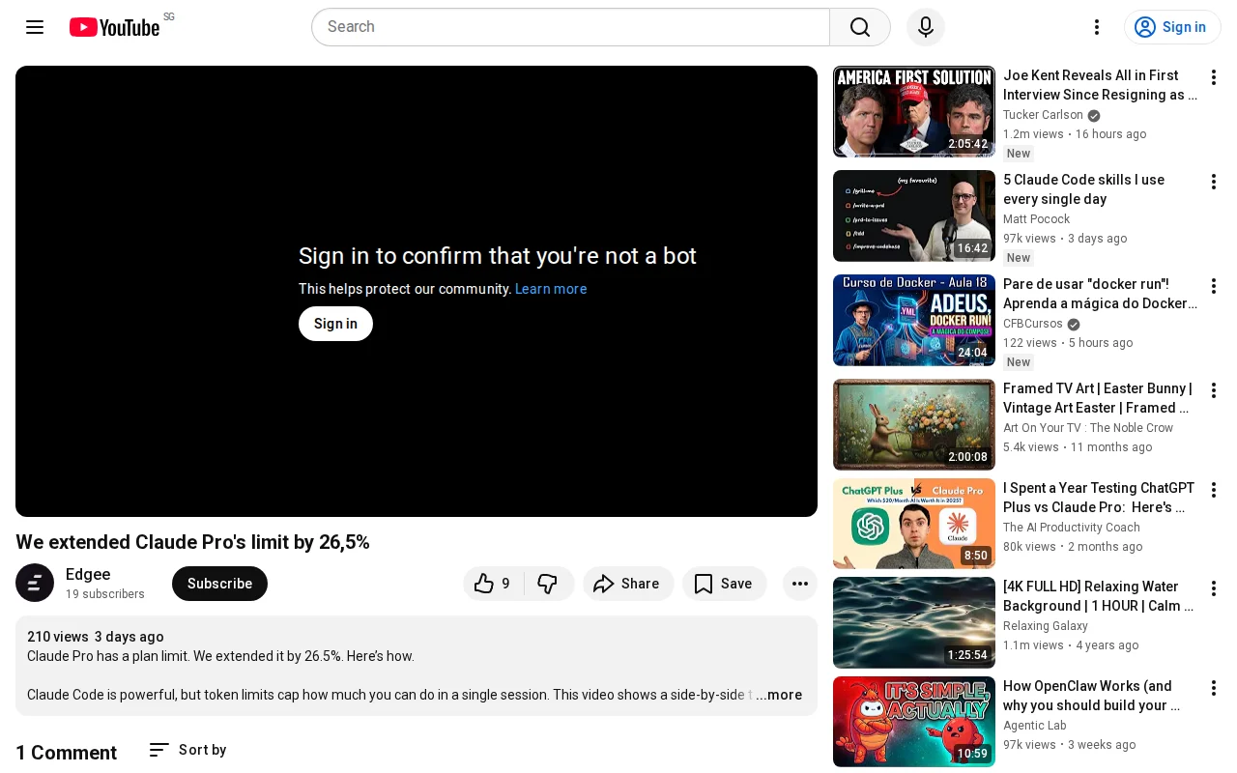Open options for 5 Claude Code skills video

[1214, 182]
